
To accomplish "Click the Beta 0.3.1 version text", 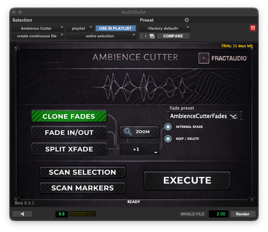I will coord(24,203).
